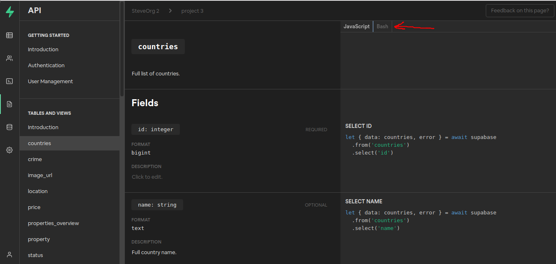Viewport: 556px width, 264px height.
Task: Open the user account icon at bottom
Action: tap(9, 255)
